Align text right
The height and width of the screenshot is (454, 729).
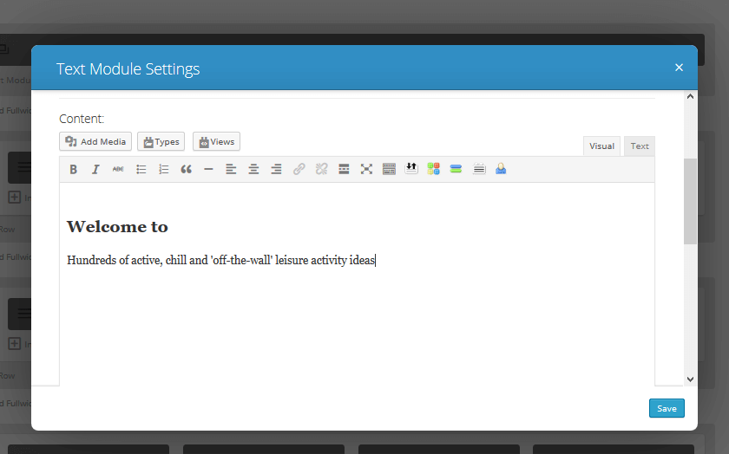pyautogui.click(x=276, y=170)
